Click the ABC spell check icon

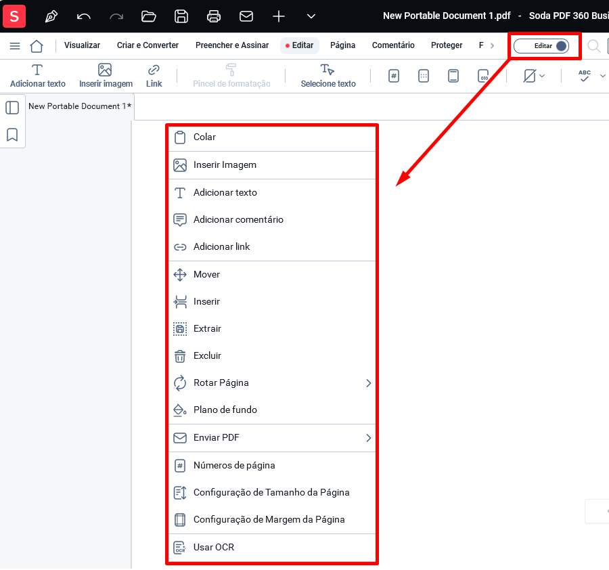[584, 76]
